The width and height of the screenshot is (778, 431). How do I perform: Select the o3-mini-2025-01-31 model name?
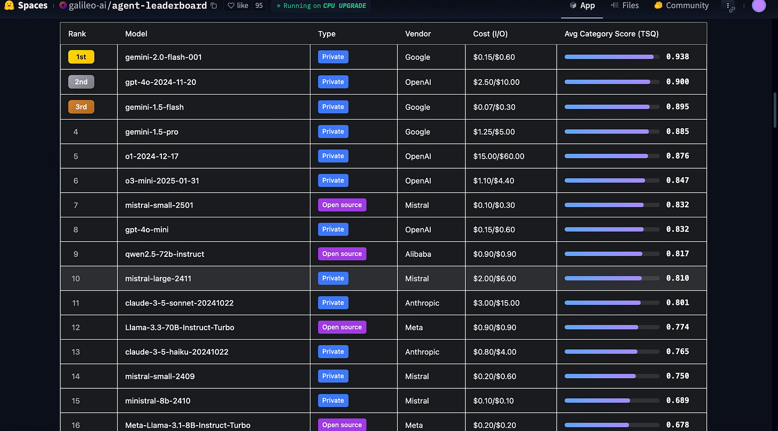pyautogui.click(x=162, y=181)
